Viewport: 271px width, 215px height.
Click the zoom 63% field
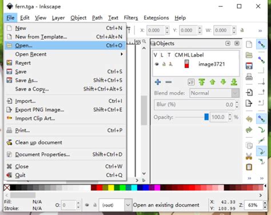click(253, 205)
